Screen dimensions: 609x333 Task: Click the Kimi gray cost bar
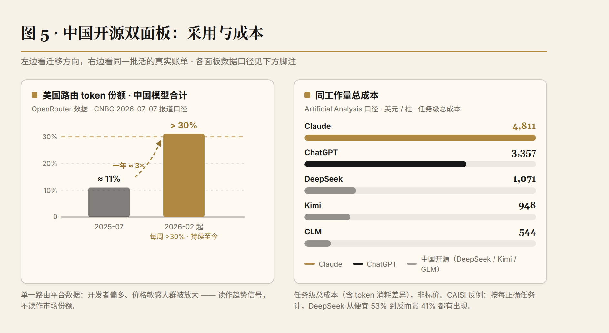327,217
